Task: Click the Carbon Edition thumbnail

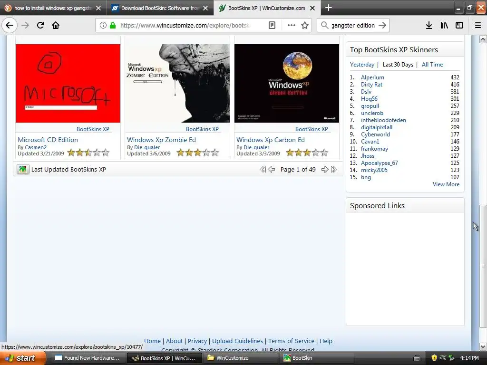Action: click(287, 83)
